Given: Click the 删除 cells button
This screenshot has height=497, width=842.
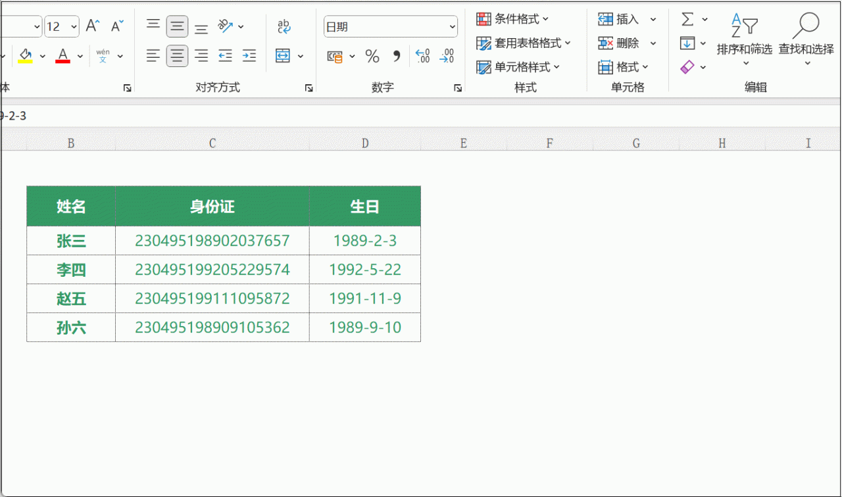Looking at the screenshot, I should pos(618,43).
